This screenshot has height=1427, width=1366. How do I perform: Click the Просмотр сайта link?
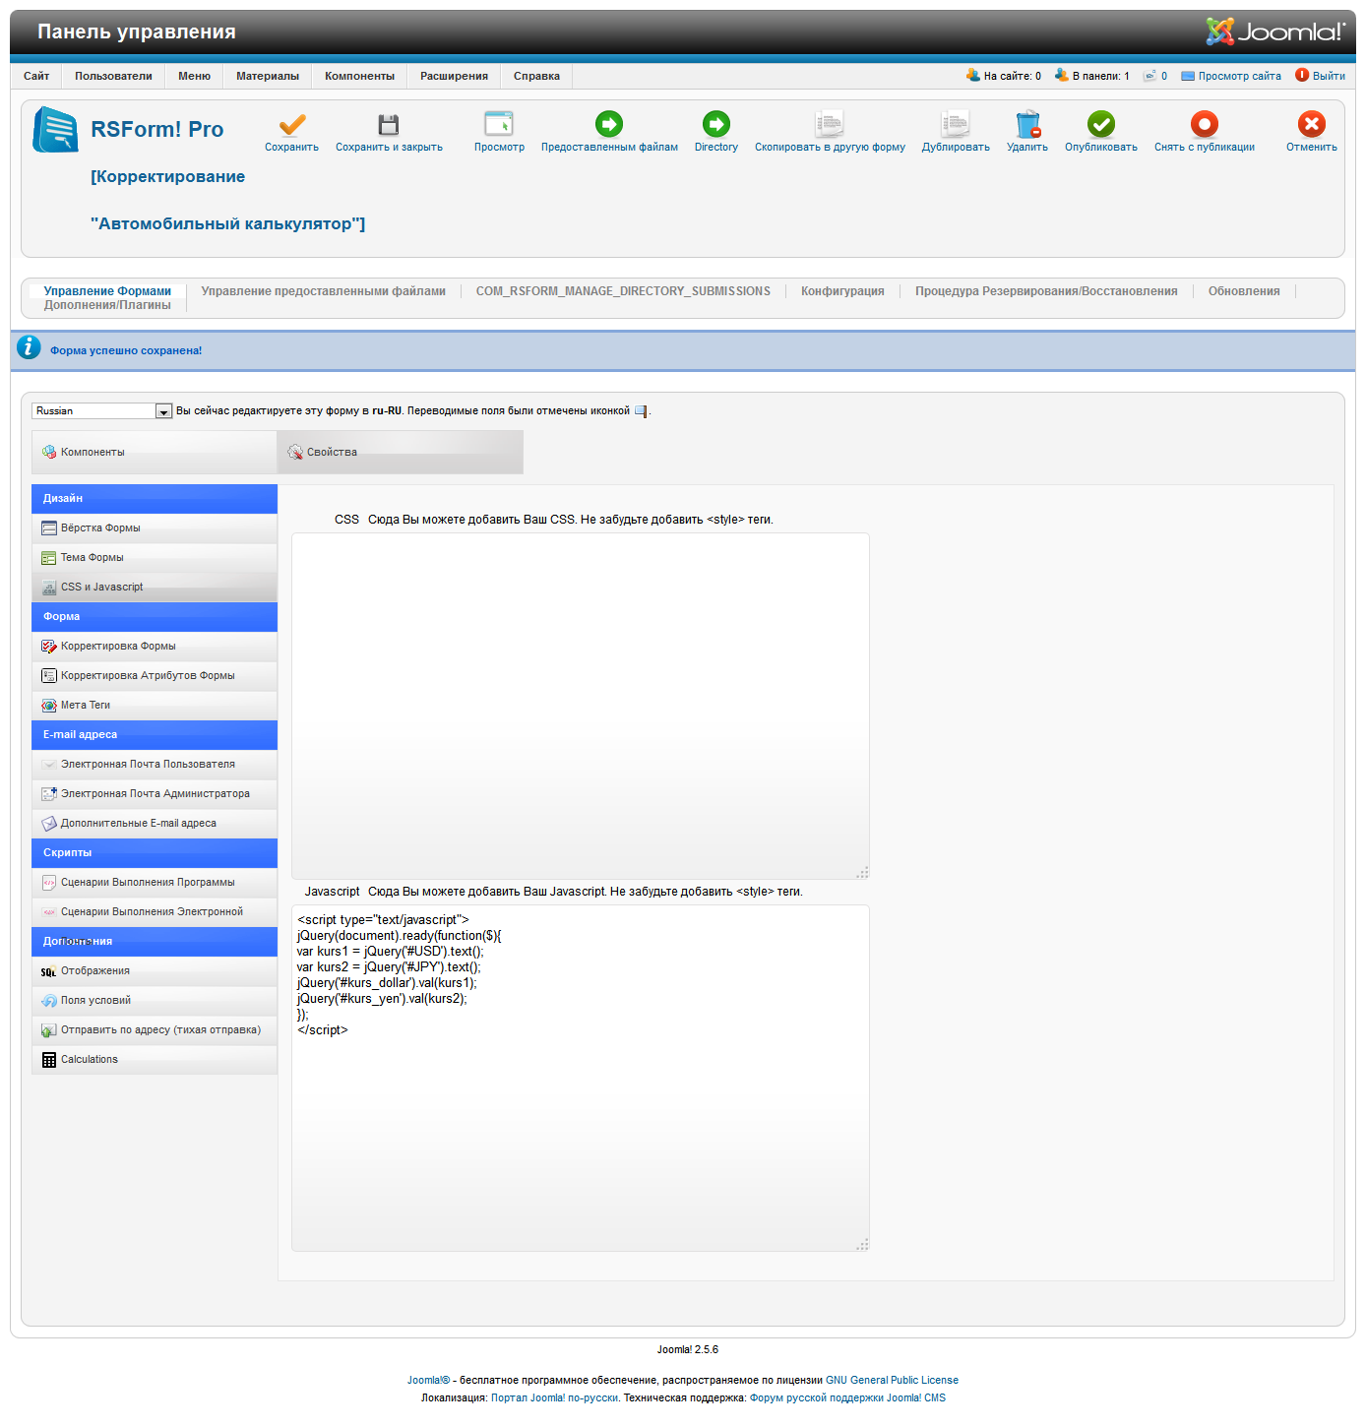tap(1239, 76)
